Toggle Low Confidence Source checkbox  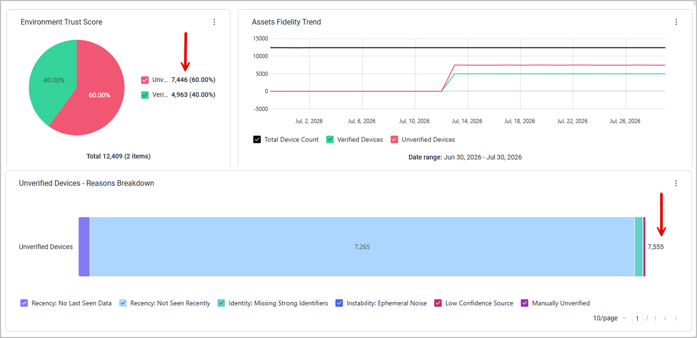coord(438,303)
